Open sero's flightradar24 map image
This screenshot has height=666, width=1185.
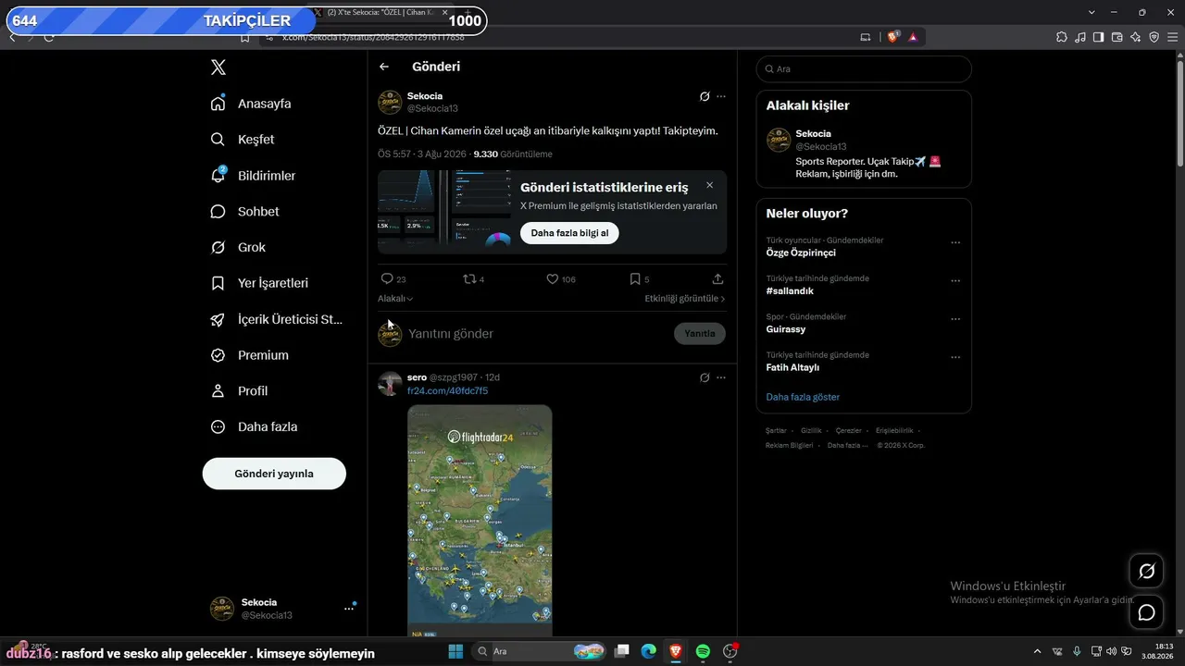pyautogui.click(x=480, y=521)
